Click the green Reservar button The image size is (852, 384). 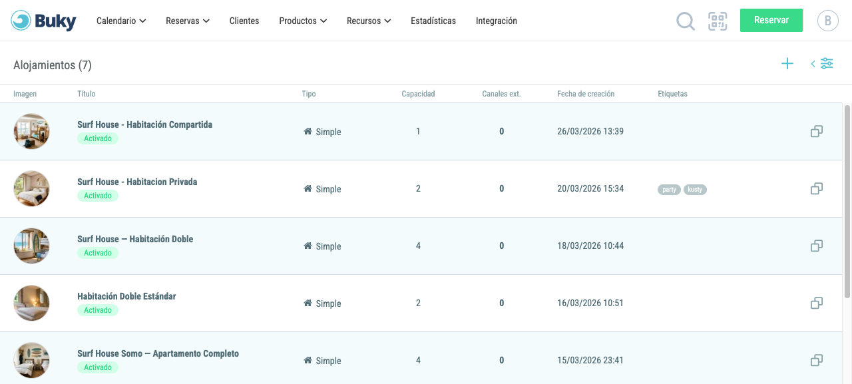pyautogui.click(x=771, y=20)
